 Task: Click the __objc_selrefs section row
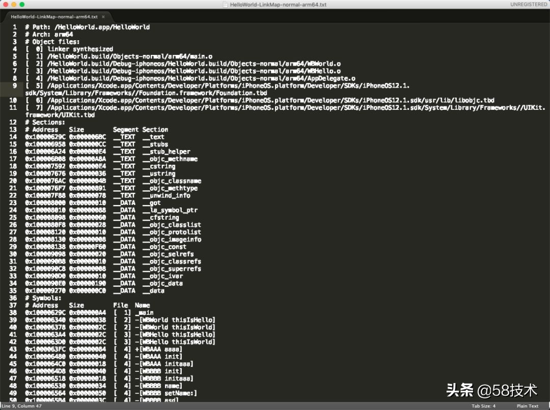pyautogui.click(x=109, y=254)
